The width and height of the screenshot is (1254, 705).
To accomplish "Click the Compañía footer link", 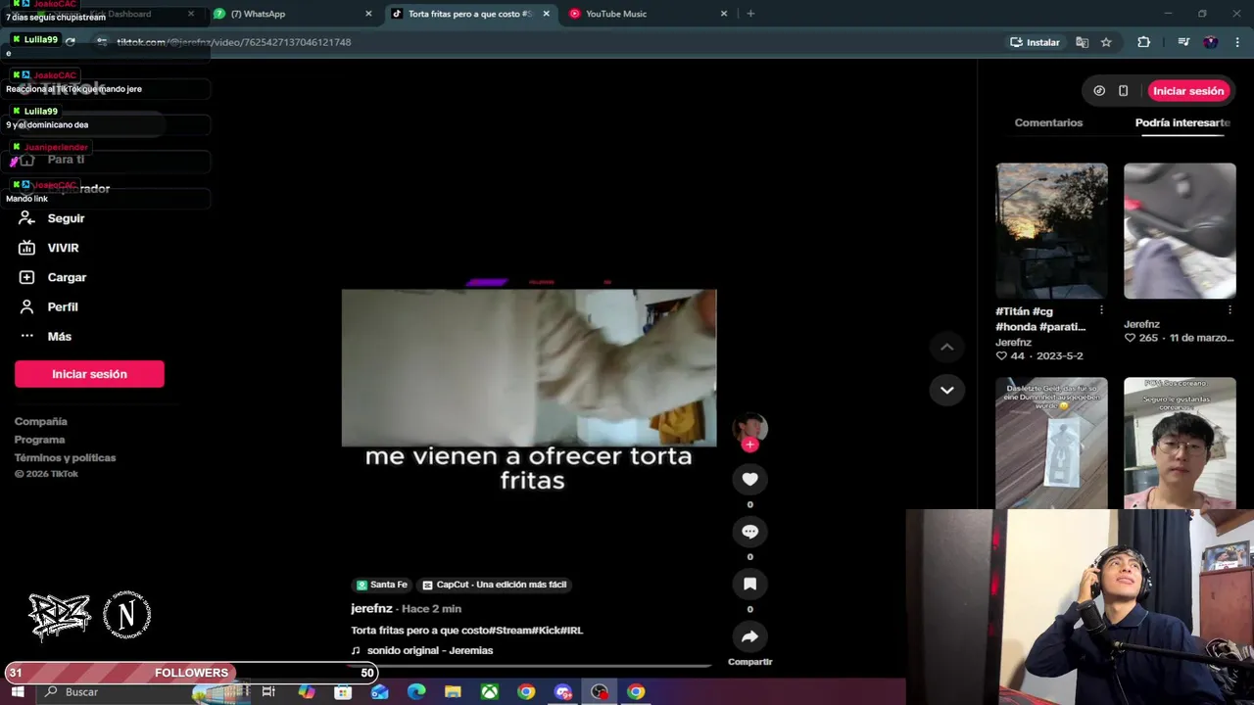I will [41, 421].
